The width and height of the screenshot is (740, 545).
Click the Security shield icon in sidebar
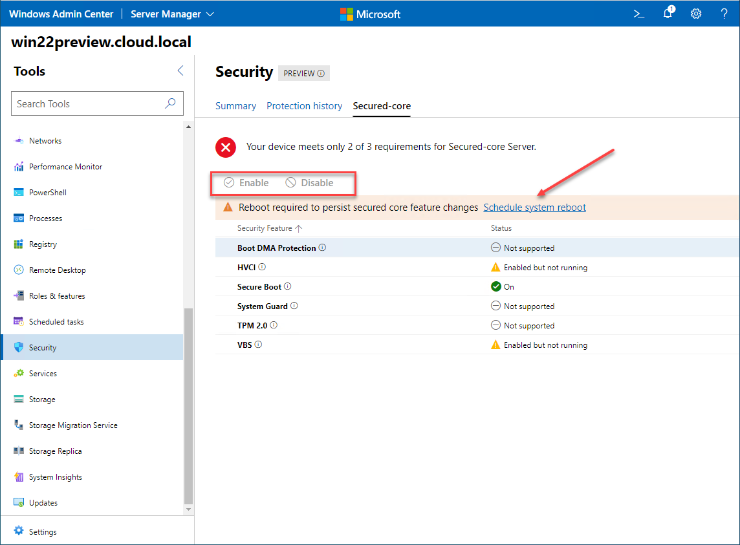[18, 347]
